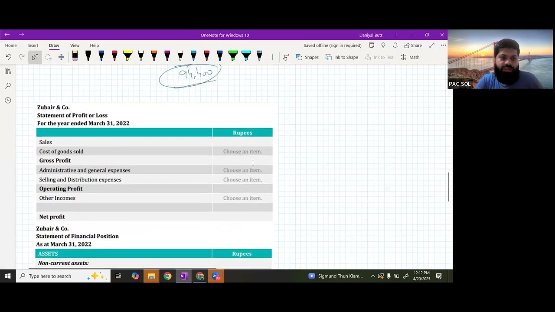
Task: Click the lightbulb tips icon
Action: (x=383, y=45)
